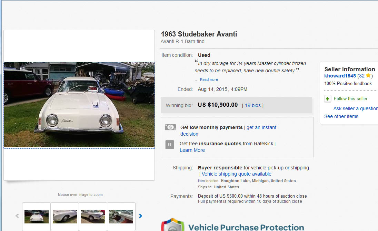The width and height of the screenshot is (378, 231).
Task: Click Ask seller a question link
Action: coord(356,108)
